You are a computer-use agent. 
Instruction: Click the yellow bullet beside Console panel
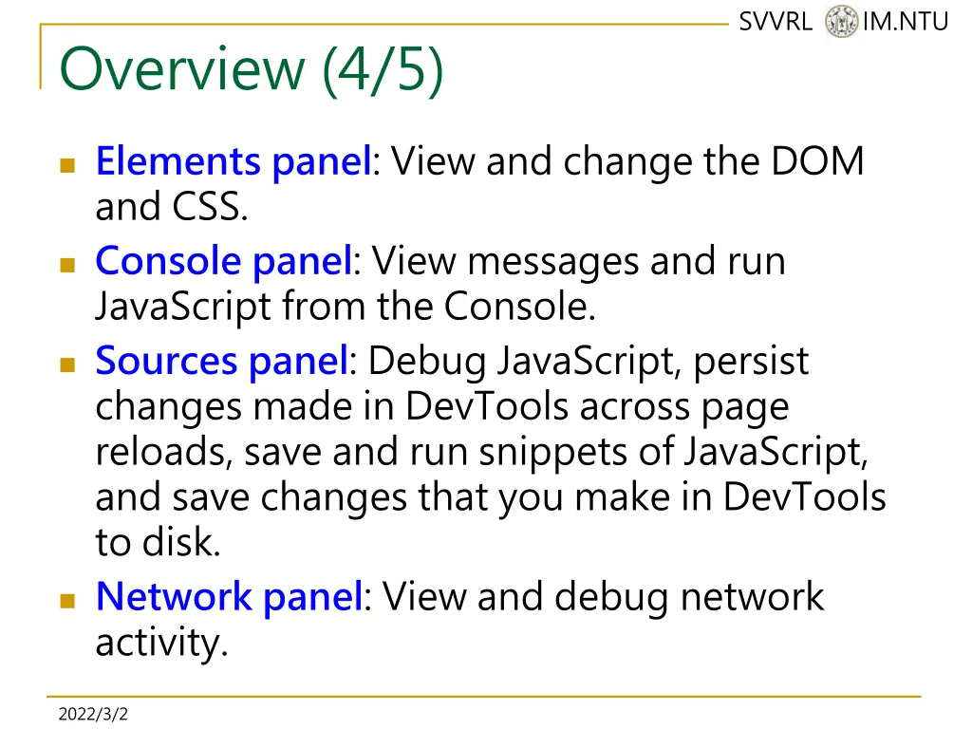(x=67, y=266)
